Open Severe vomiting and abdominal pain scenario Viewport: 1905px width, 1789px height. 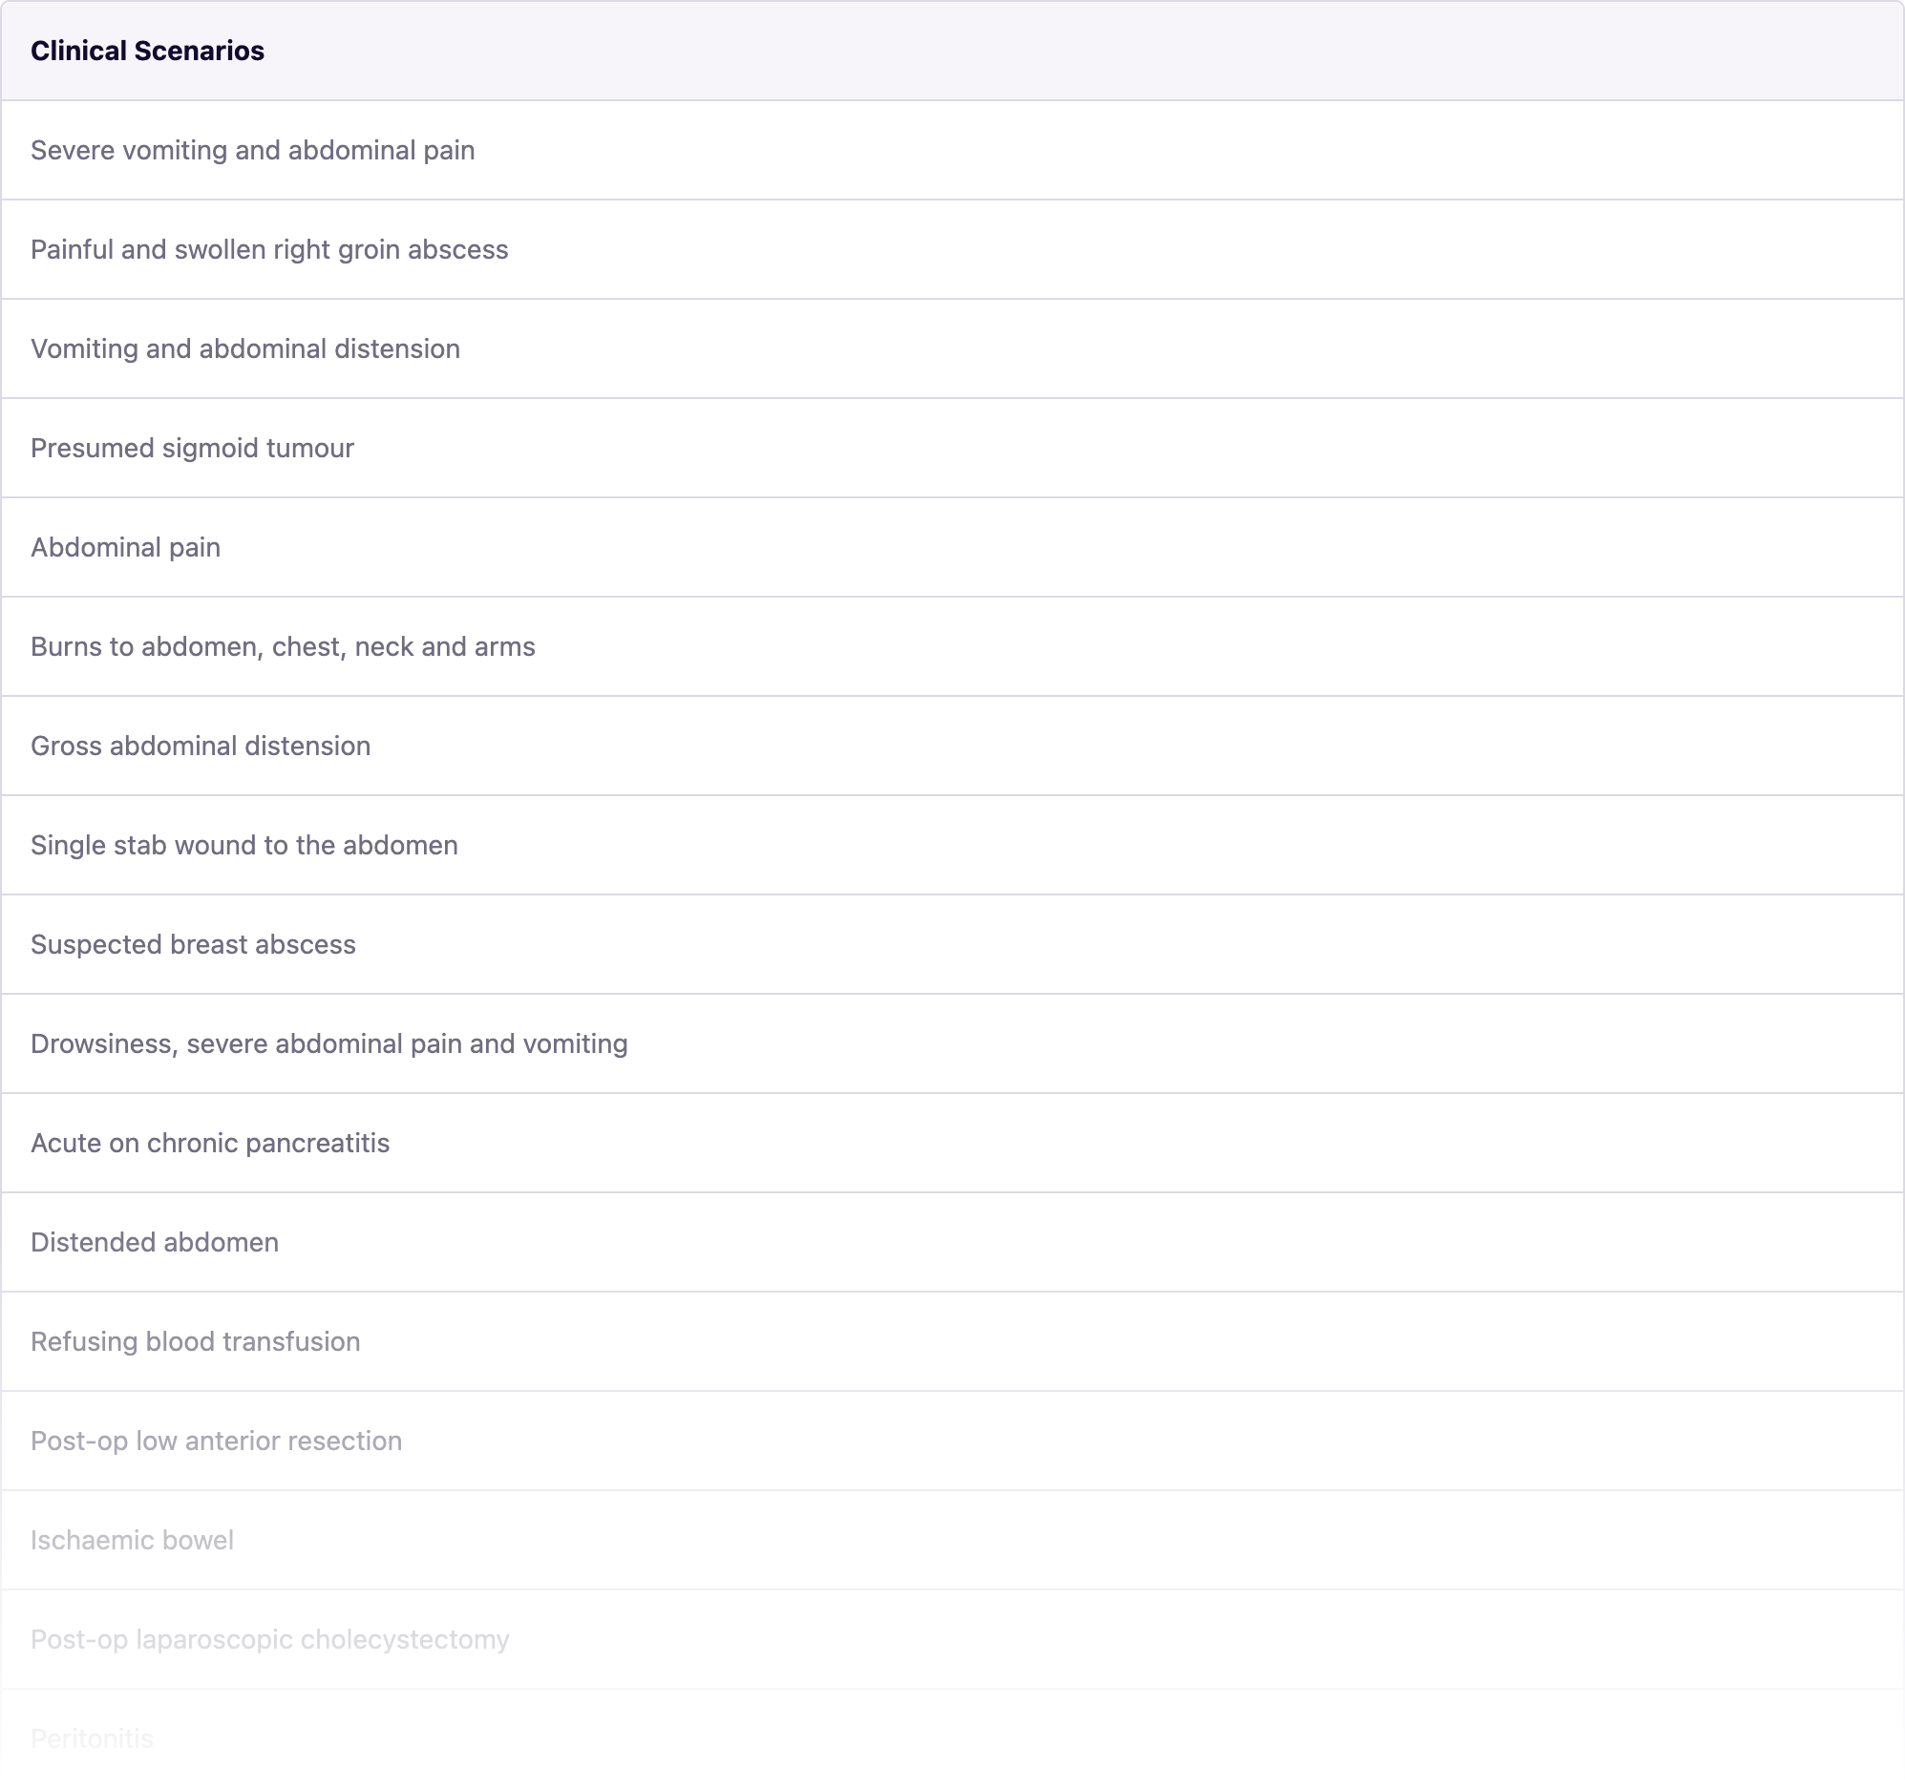[252, 151]
